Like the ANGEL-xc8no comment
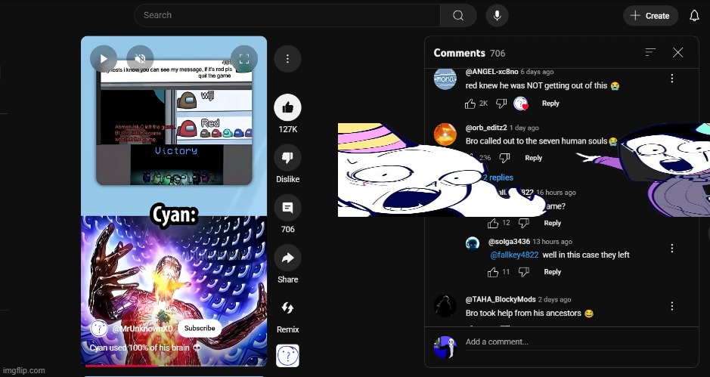 point(470,104)
